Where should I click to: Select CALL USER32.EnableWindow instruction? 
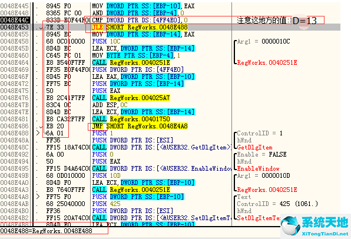pos(161,168)
